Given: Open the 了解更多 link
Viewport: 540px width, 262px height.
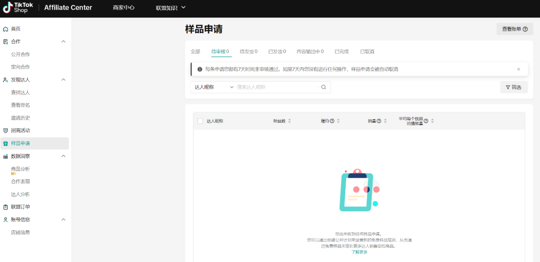Looking at the screenshot, I should [360, 252].
